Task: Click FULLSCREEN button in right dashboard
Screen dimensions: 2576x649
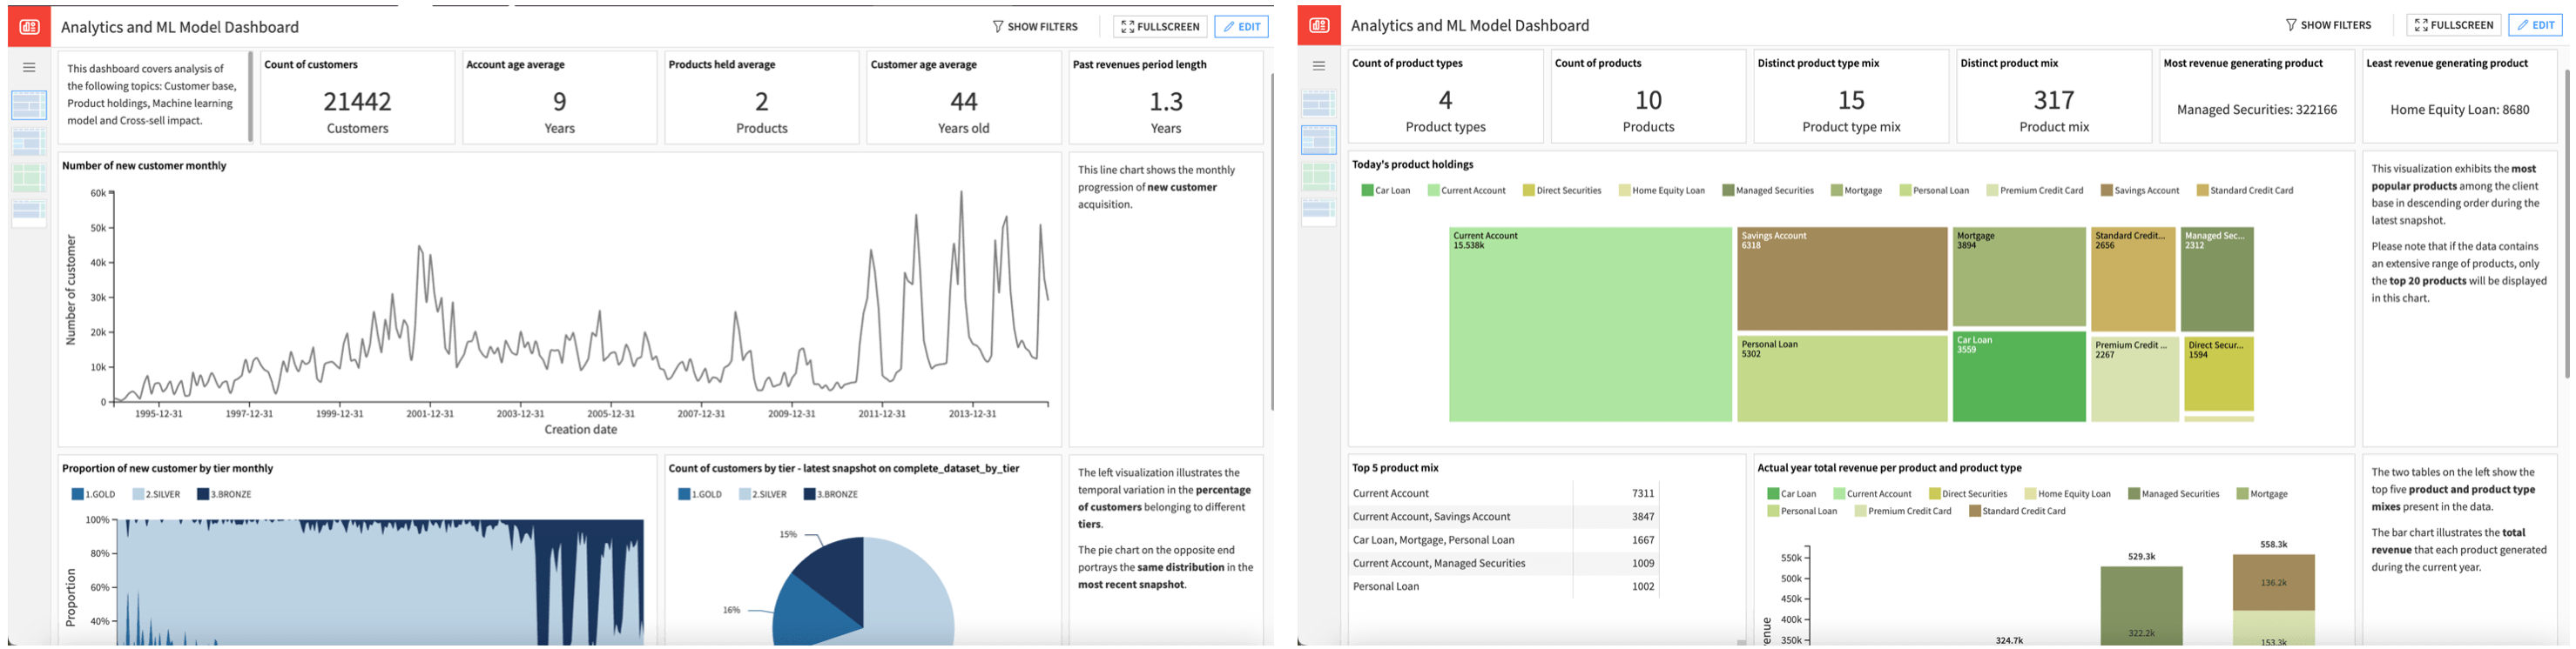Action: coord(2454,25)
